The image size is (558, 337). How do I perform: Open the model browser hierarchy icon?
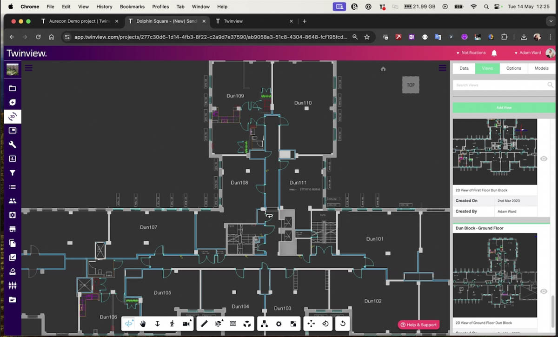click(264, 324)
